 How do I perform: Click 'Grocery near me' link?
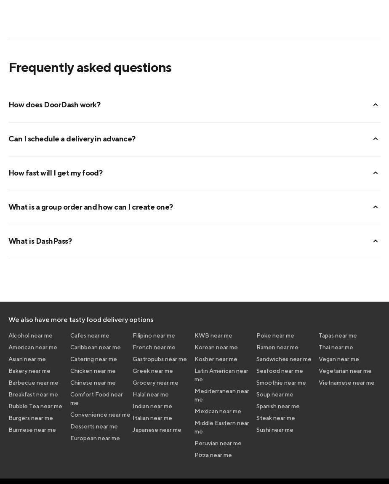pos(155,383)
